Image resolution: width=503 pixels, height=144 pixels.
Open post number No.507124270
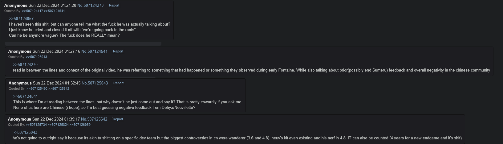90,6
